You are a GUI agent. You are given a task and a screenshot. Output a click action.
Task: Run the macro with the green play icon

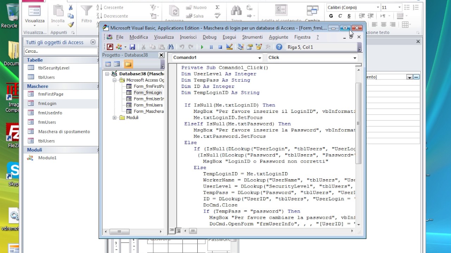202,47
